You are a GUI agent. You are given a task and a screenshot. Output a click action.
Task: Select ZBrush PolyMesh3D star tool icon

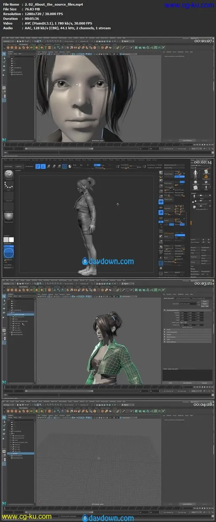coord(206,182)
